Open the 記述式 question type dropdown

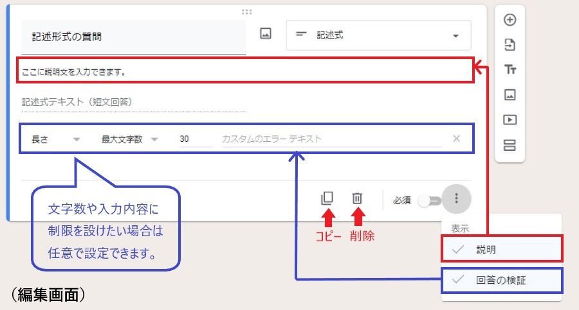click(x=378, y=35)
